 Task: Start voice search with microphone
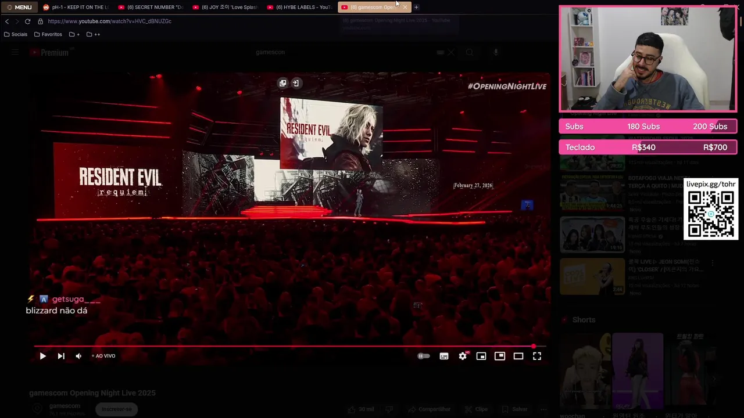pyautogui.click(x=496, y=52)
